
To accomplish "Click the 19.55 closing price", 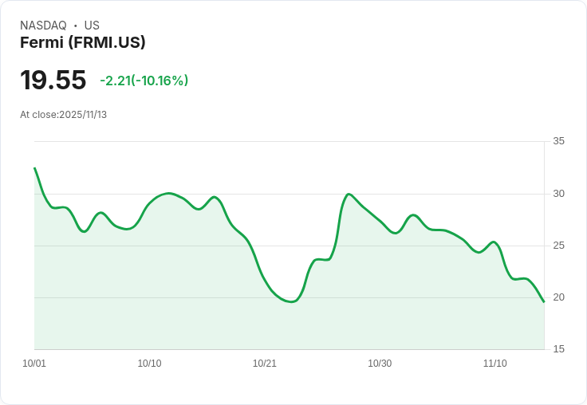I will click(x=53, y=81).
